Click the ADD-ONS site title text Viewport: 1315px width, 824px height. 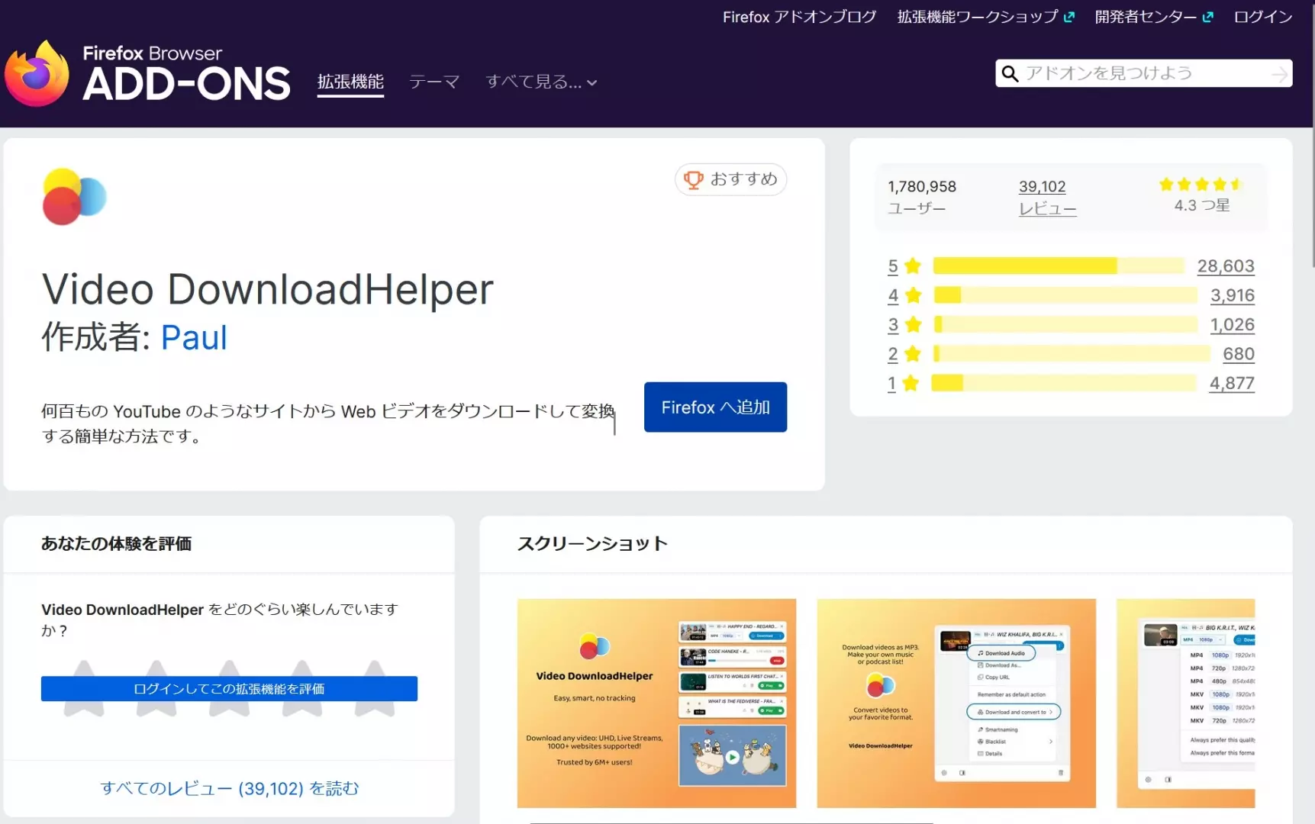point(186,84)
